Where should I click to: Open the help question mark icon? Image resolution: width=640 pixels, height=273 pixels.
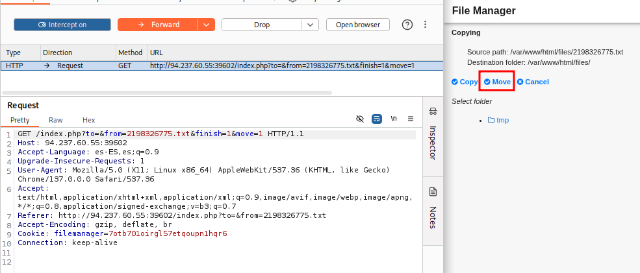pyautogui.click(x=407, y=25)
